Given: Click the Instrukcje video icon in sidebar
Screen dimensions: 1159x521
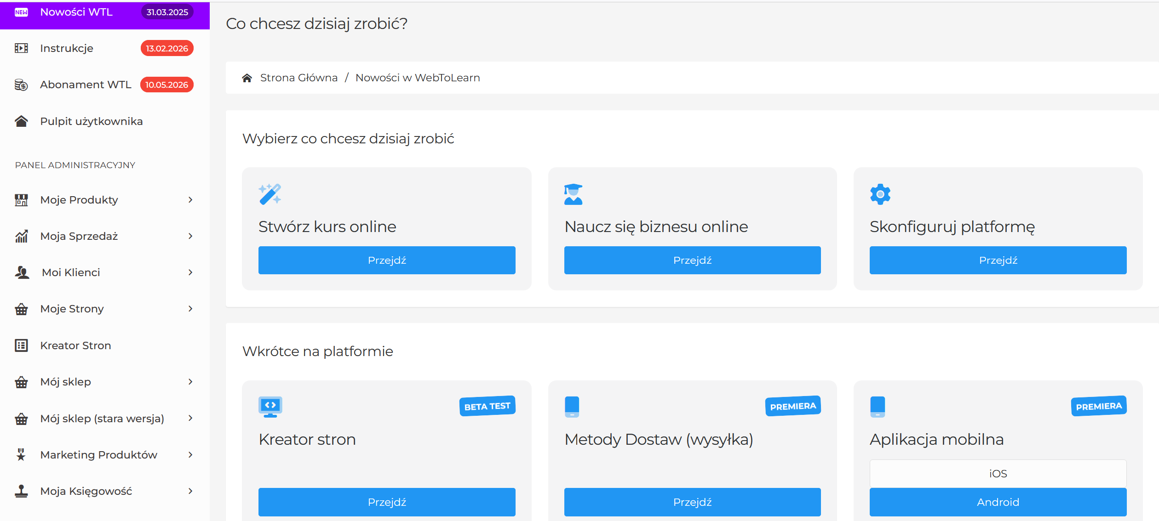Looking at the screenshot, I should 21,48.
